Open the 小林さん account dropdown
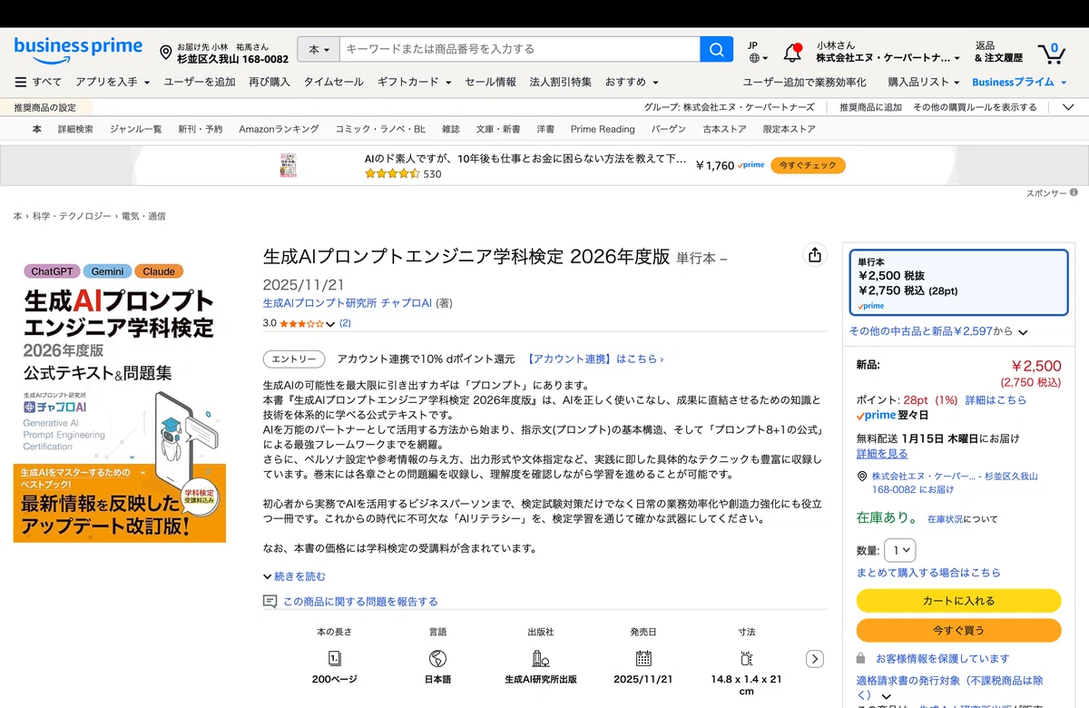Image resolution: width=1089 pixels, height=708 pixels. [x=888, y=52]
